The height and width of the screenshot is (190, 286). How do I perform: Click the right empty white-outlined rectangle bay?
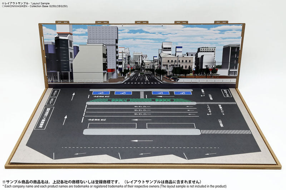(x=171, y=125)
